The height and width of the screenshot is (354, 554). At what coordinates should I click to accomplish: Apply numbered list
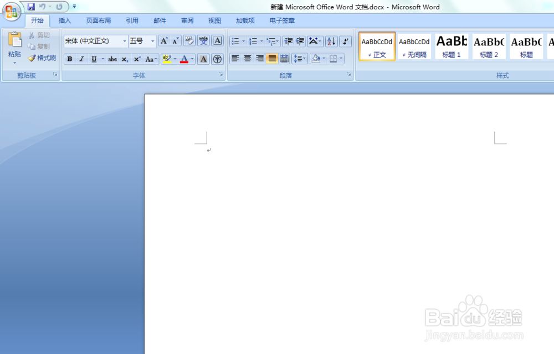253,41
